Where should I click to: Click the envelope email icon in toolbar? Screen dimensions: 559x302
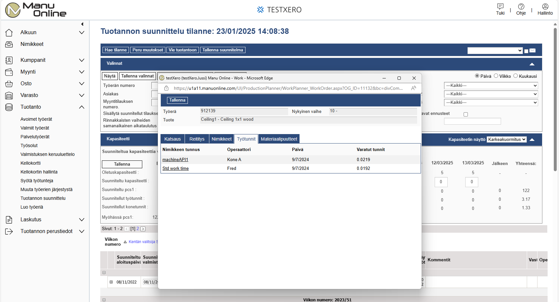tap(533, 50)
